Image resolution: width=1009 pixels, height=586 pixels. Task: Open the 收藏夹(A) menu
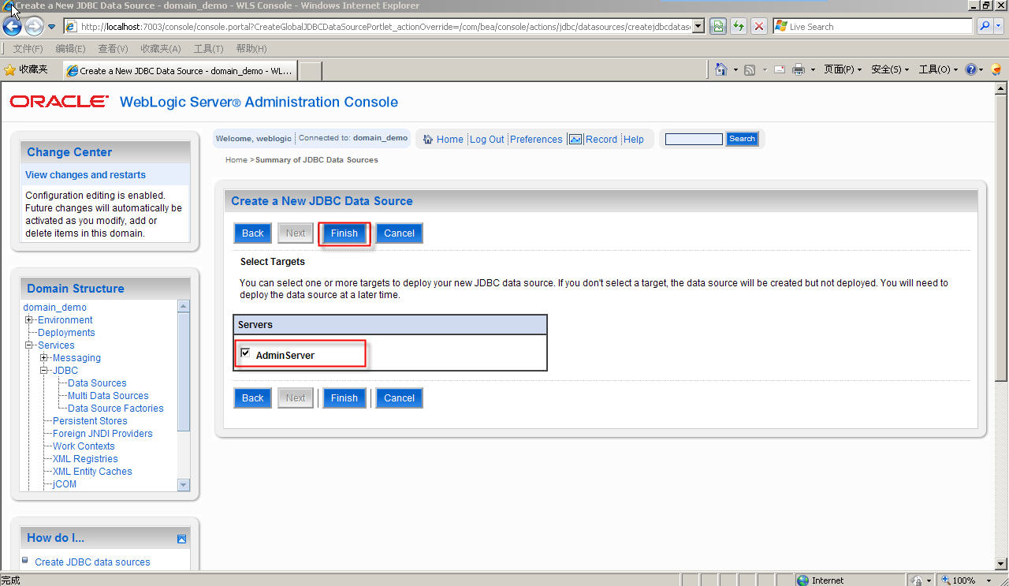[x=161, y=49]
